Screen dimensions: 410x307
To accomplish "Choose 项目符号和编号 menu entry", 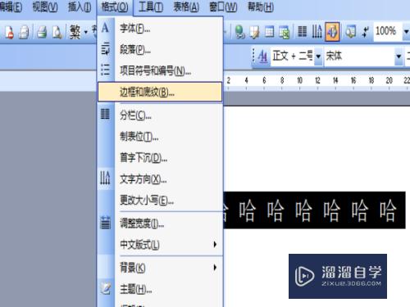I will point(161,71).
